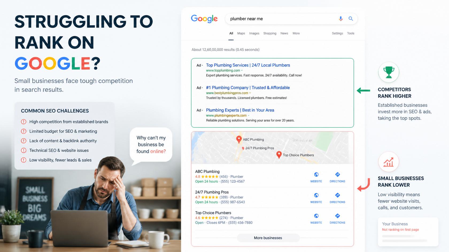The image size is (449, 252).
Task: Click the red growth chart icon
Action: tap(389, 162)
